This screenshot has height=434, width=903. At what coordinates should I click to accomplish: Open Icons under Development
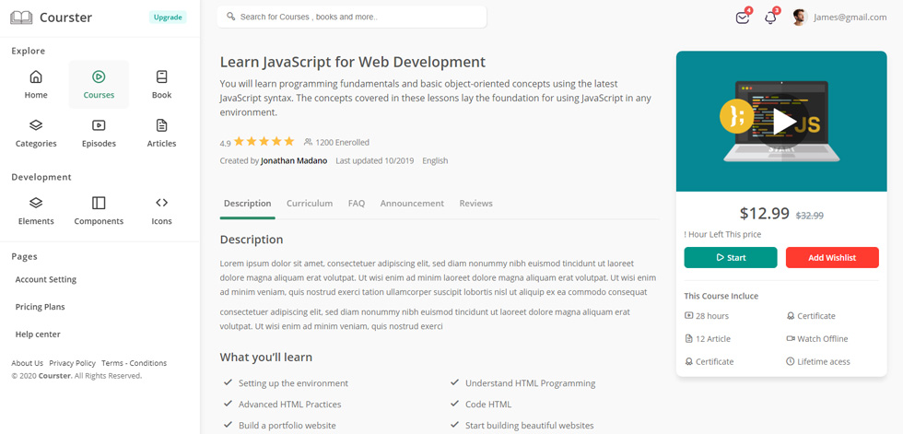162,211
